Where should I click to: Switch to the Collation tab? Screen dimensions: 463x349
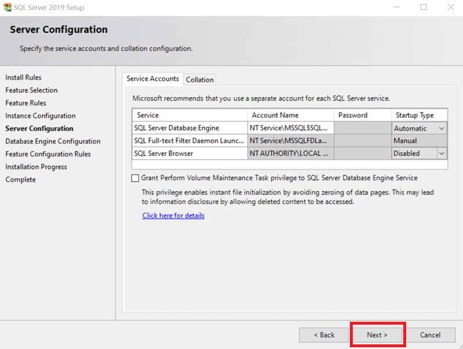click(x=200, y=80)
